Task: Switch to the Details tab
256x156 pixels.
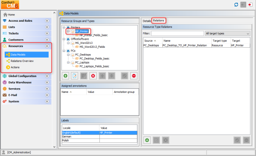Action: pos(147,21)
